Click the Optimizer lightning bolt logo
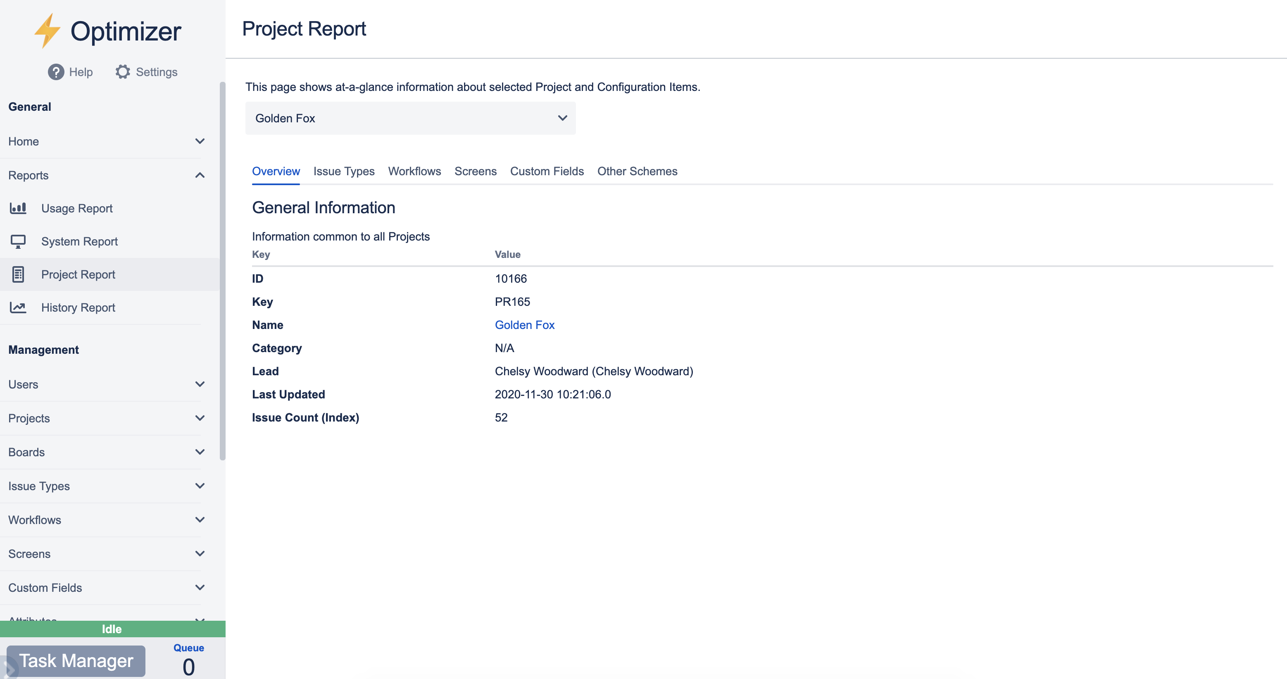This screenshot has width=1287, height=679. [47, 31]
